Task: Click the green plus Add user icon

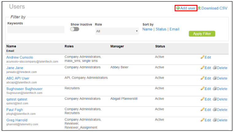Action: coord(178,8)
